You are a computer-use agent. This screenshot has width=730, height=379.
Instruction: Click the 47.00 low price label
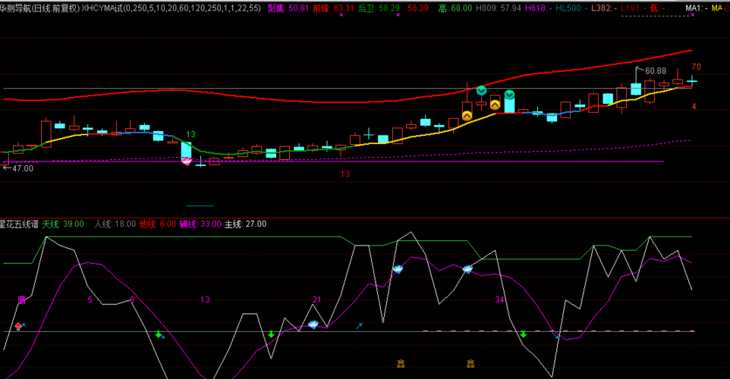(22, 168)
